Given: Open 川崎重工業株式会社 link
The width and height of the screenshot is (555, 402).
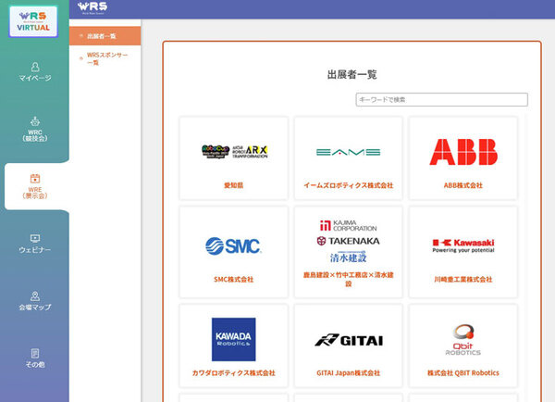Looking at the screenshot, I should coord(462,279).
